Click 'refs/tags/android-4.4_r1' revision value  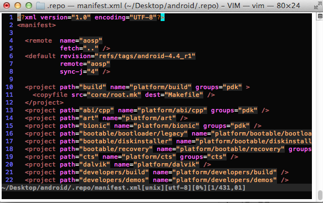coord(145,56)
